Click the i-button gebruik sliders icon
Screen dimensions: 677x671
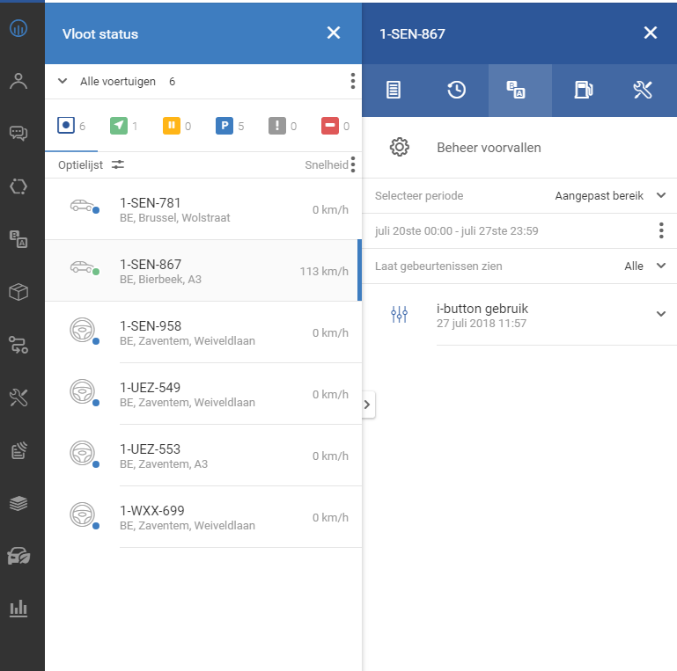399,314
